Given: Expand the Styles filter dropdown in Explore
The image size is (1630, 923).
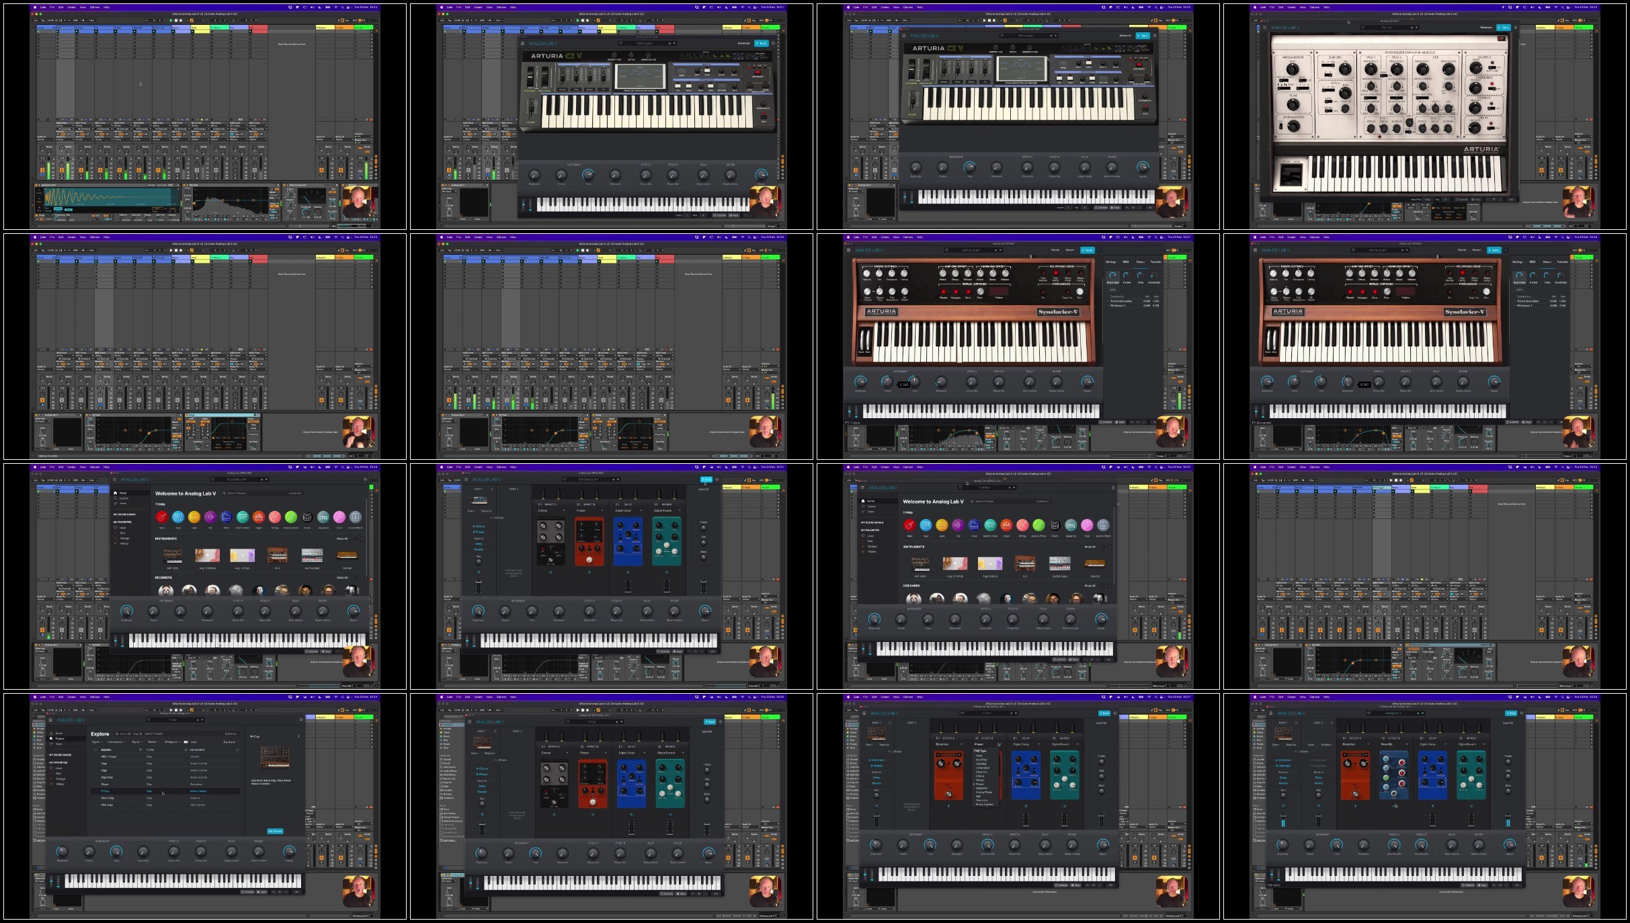Looking at the screenshot, I should point(137,742).
